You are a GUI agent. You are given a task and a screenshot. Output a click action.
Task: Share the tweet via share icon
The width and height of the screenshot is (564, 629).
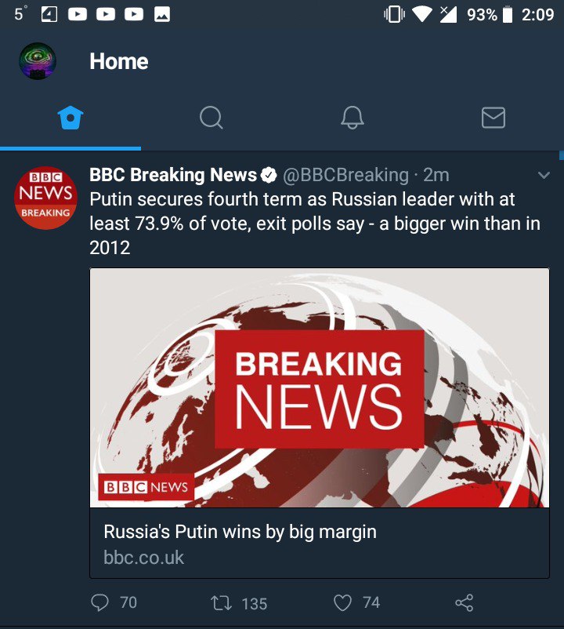465,602
